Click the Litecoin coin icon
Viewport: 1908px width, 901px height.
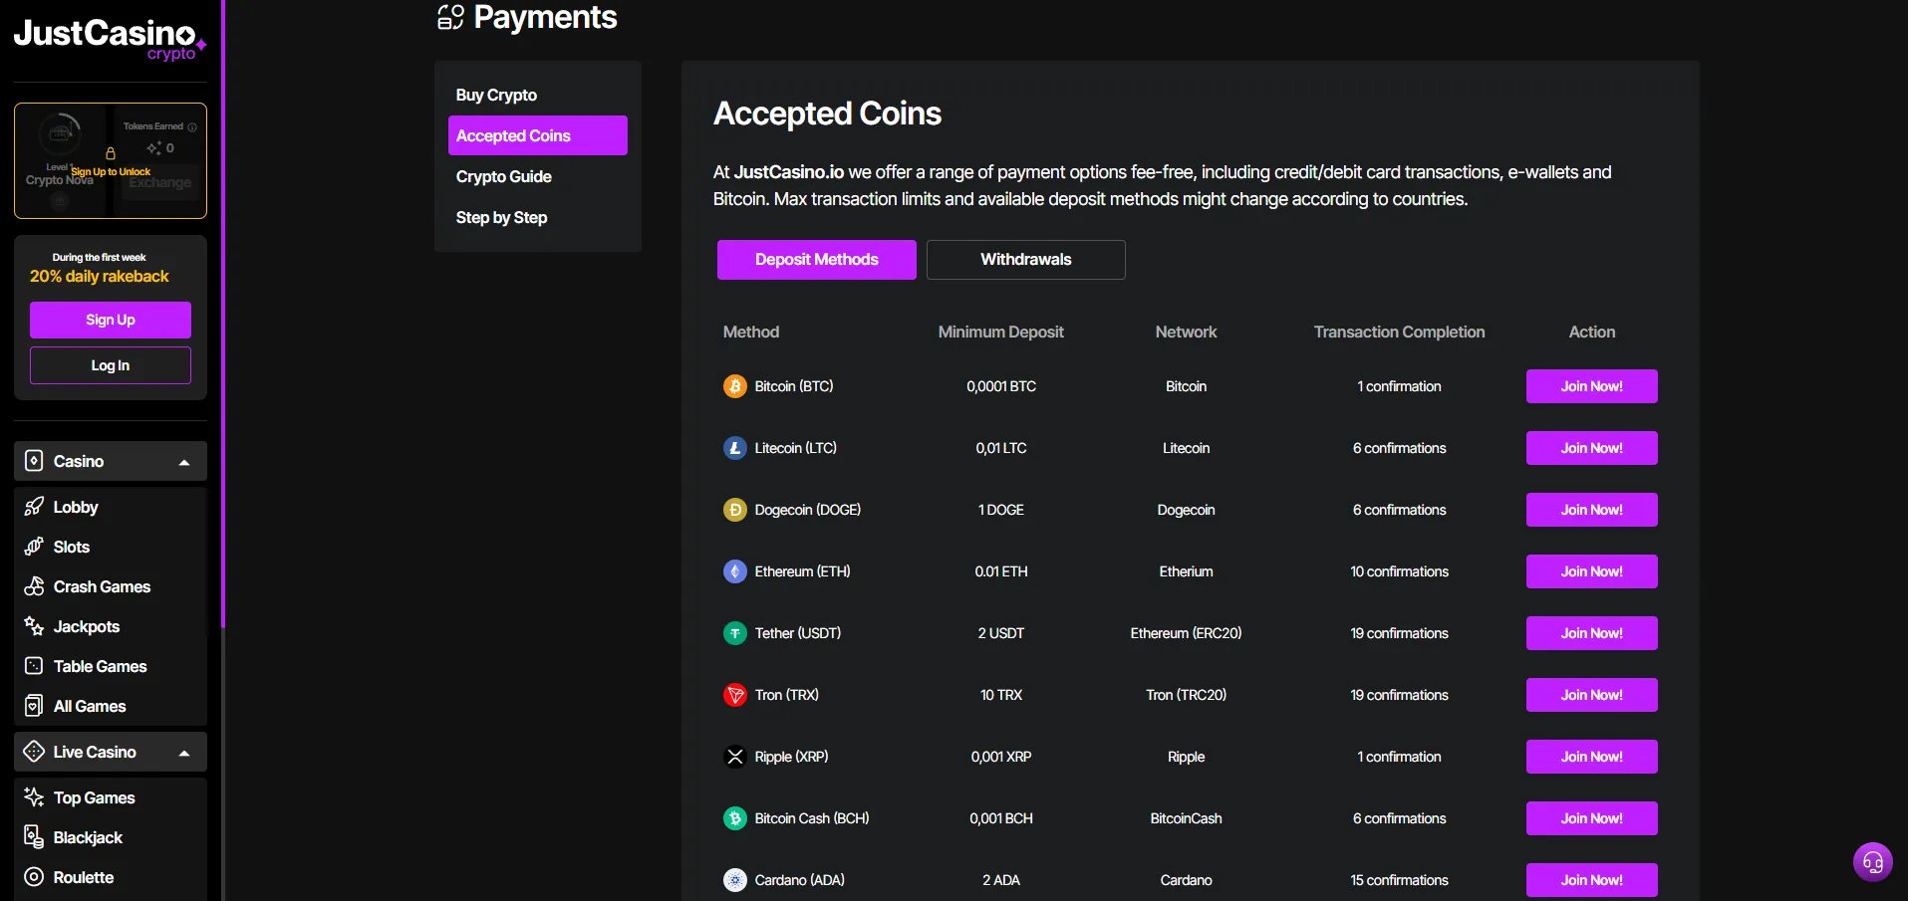click(734, 447)
